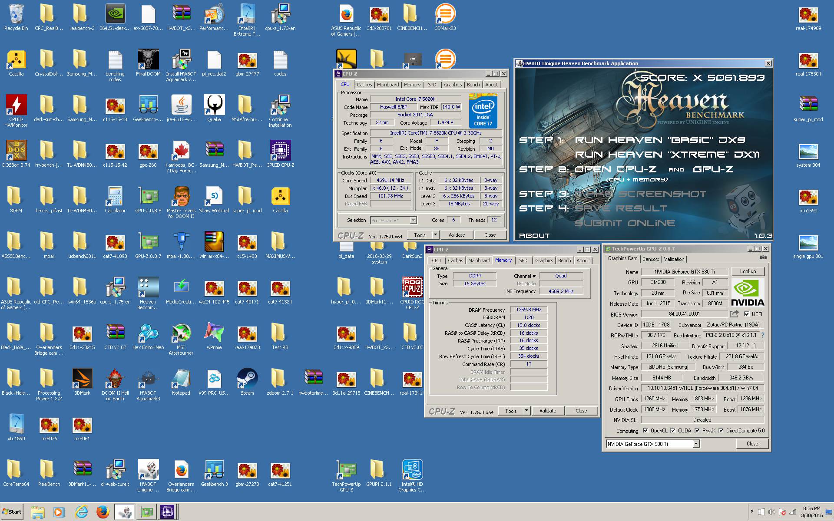
Task: Open Final DOOM desktop shortcut
Action: tap(148, 63)
